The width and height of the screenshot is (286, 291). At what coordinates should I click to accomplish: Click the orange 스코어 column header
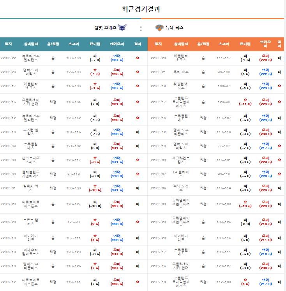[224, 44]
